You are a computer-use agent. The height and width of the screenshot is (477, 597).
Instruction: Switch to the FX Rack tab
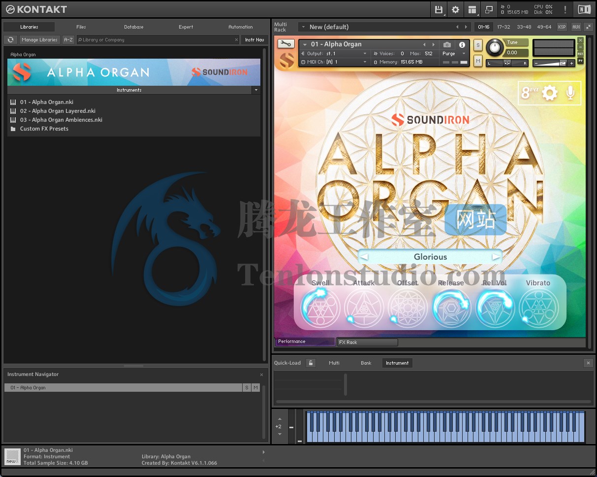(367, 342)
